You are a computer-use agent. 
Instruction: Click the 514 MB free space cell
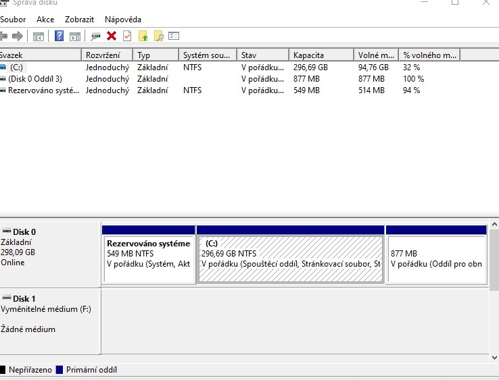(x=371, y=90)
